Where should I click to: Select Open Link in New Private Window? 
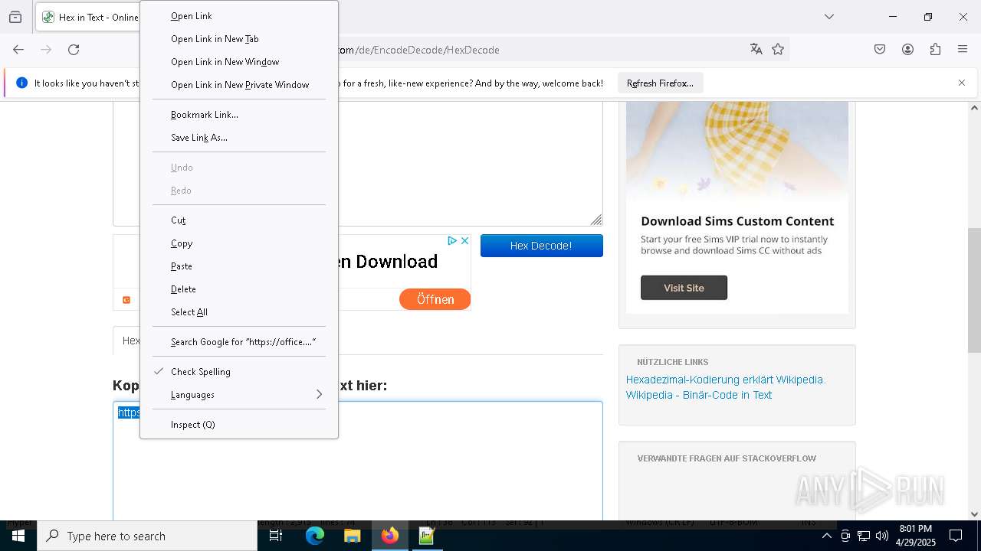click(239, 85)
